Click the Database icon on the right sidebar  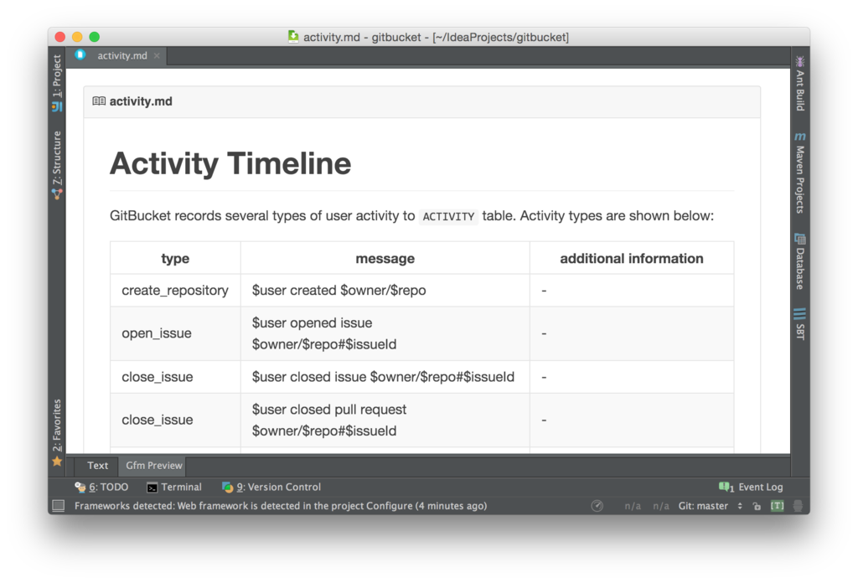point(800,239)
